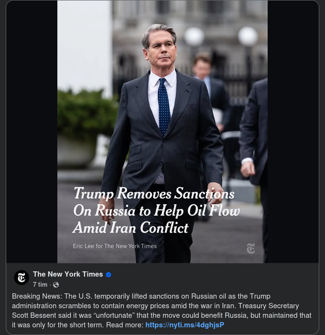Viewport: 325px width, 335px height.
Task: Click the round white lamp globe on the right
Action: [248, 36]
